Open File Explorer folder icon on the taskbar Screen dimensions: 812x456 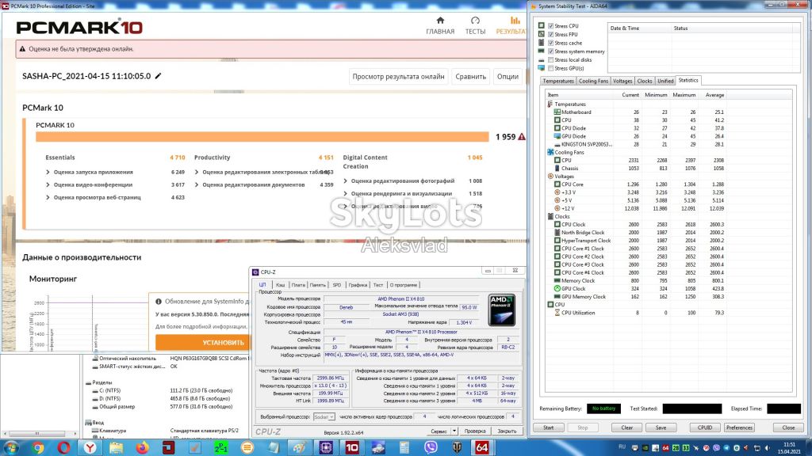pyautogui.click(x=116, y=447)
